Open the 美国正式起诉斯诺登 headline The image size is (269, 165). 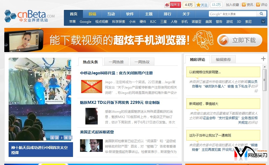coord(97,132)
